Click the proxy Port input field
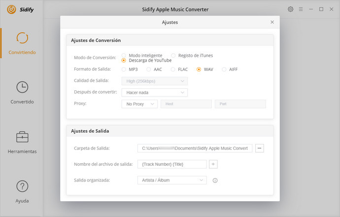Viewport: 340px width, 217px height. click(x=240, y=104)
